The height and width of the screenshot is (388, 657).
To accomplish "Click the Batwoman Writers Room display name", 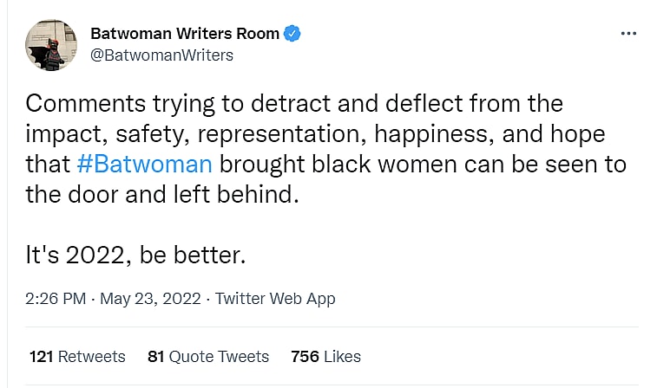I will pyautogui.click(x=185, y=35).
